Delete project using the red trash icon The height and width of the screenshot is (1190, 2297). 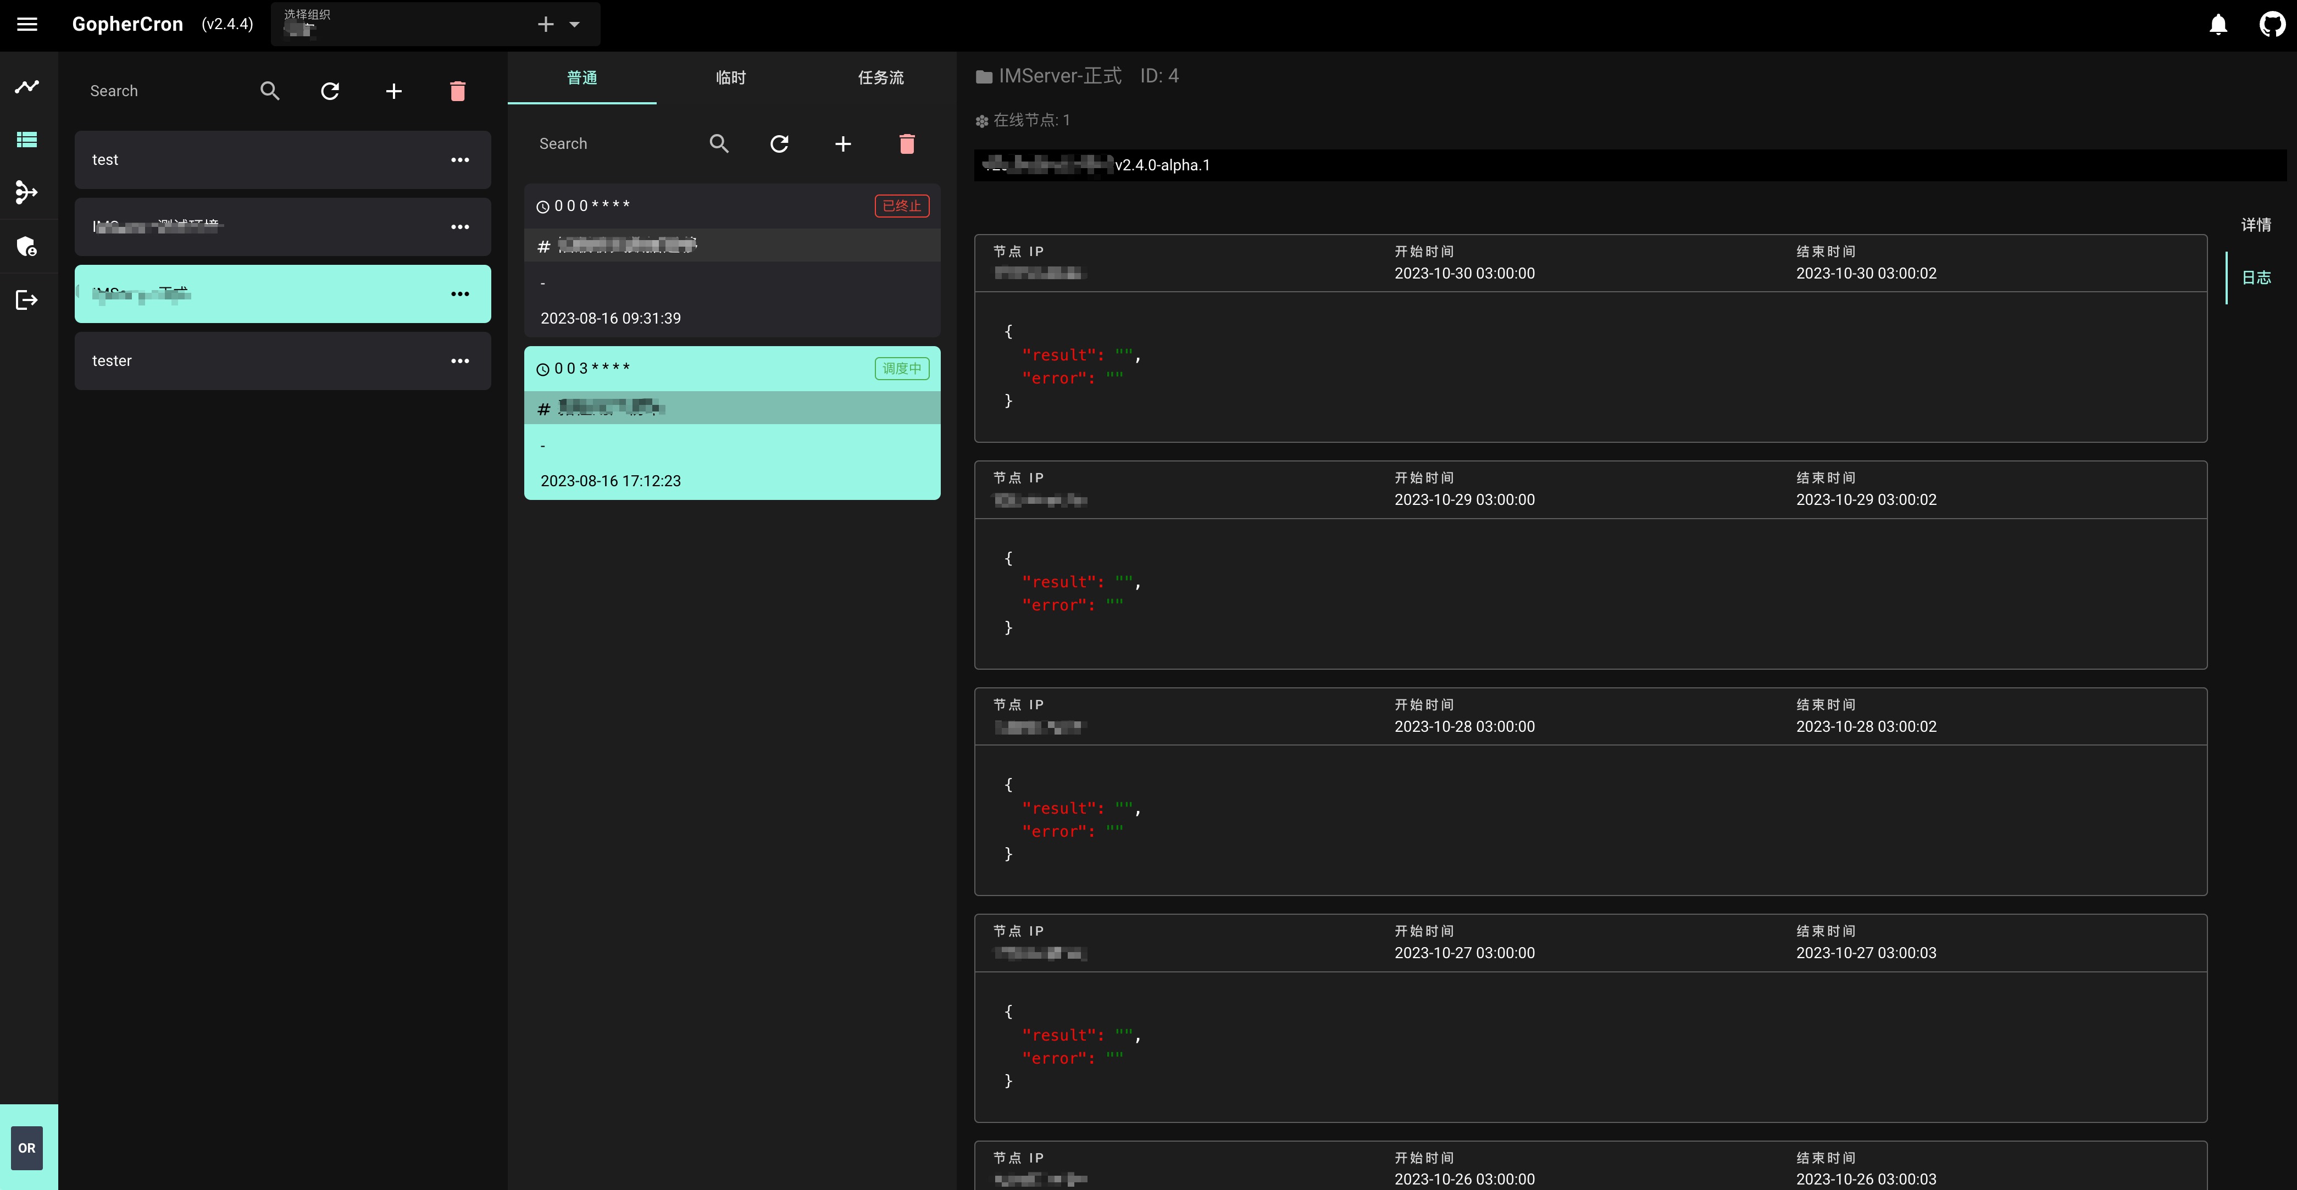pos(457,91)
